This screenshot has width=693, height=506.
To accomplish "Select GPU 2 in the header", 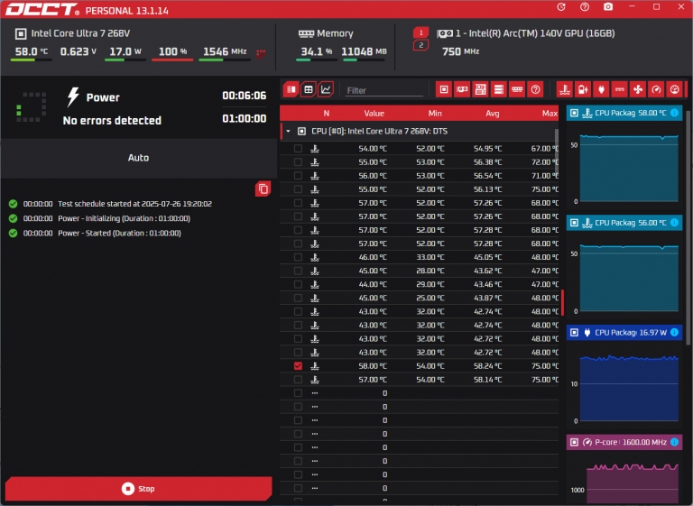I will pyautogui.click(x=420, y=45).
